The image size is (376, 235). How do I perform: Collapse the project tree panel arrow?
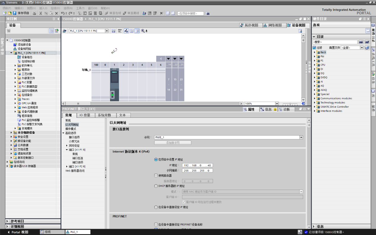[58, 19]
